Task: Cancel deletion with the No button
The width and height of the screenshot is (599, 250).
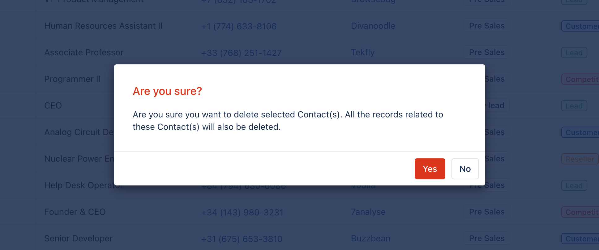Action: (465, 169)
